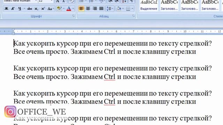This screenshot has height=125, width=223.
Task: Start a bulleted list
Action: (81, 1)
